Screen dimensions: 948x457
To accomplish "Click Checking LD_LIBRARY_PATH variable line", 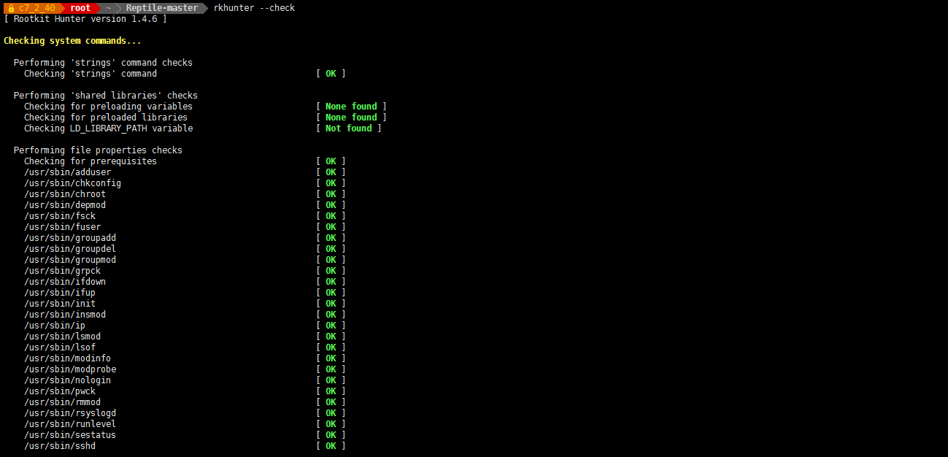I will coord(108,128).
